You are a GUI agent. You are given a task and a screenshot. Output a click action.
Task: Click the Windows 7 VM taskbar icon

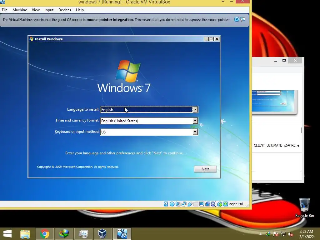tap(122, 234)
